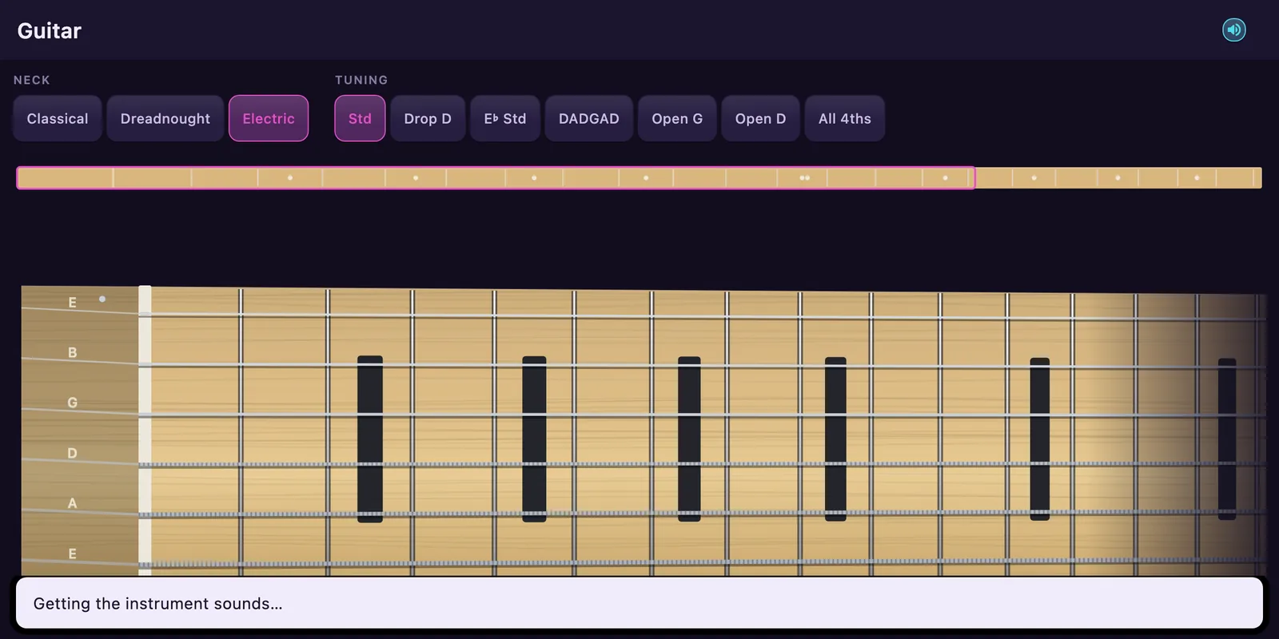Click the unhighlighted far end of the neck overview
1279x639 pixels.
coord(1118,177)
